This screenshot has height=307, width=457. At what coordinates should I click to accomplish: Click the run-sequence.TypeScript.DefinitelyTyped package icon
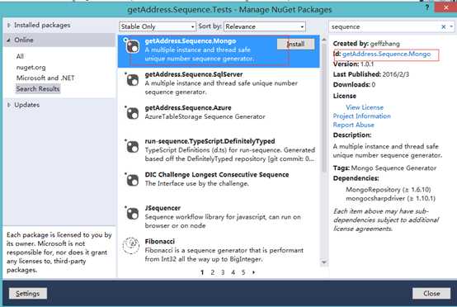tap(133, 147)
